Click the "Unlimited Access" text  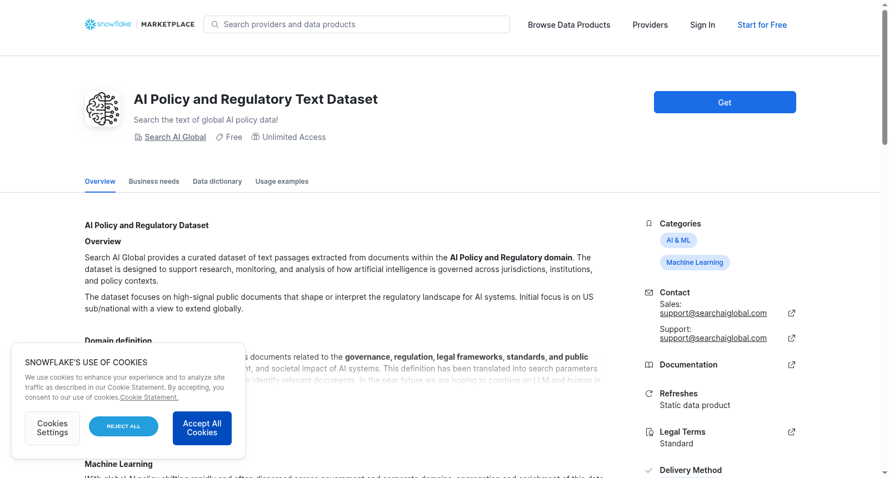click(x=294, y=137)
